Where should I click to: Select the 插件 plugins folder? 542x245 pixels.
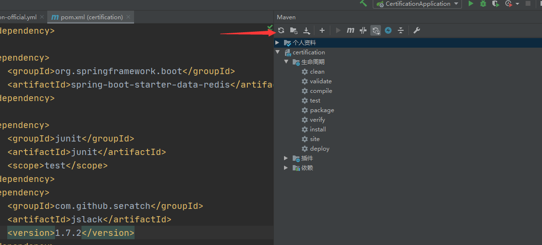pyautogui.click(x=307, y=158)
